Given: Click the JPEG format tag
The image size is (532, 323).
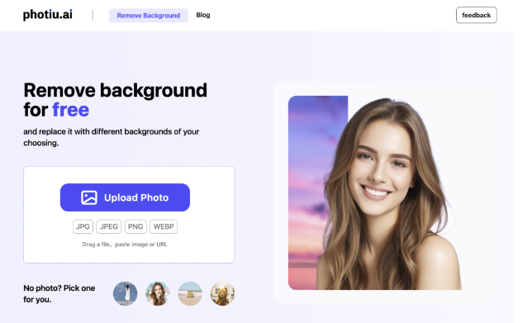Looking at the screenshot, I should 108,226.
